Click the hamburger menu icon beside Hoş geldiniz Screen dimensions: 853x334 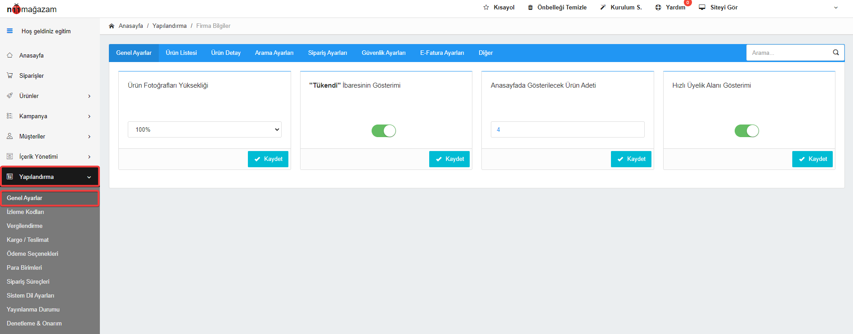pyautogui.click(x=9, y=31)
